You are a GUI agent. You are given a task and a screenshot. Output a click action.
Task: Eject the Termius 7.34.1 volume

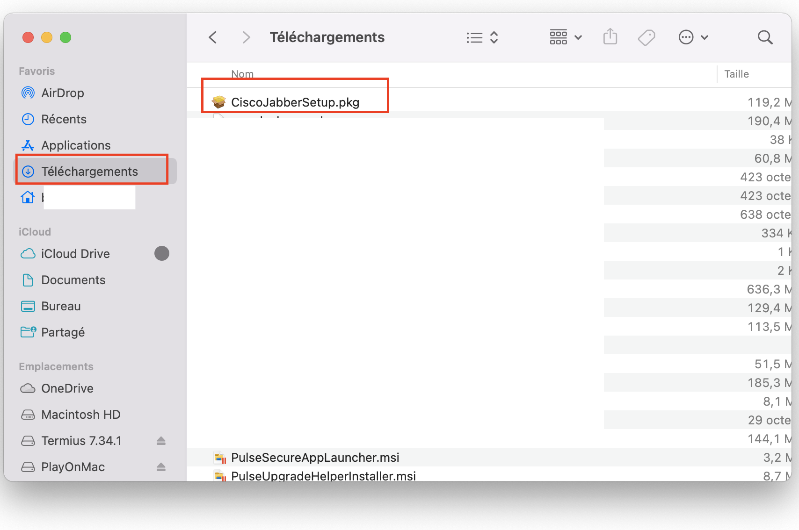click(161, 441)
